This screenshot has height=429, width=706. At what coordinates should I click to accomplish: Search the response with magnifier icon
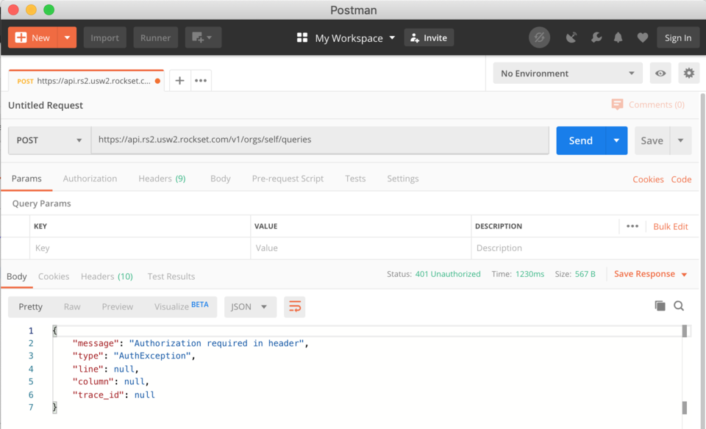click(x=679, y=306)
